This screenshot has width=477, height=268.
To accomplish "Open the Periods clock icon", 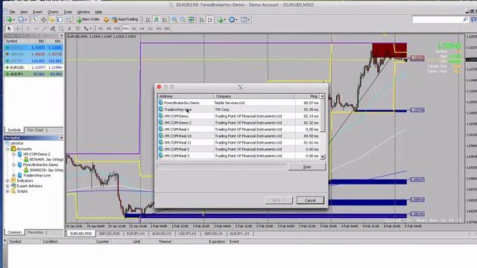I will (x=232, y=19).
